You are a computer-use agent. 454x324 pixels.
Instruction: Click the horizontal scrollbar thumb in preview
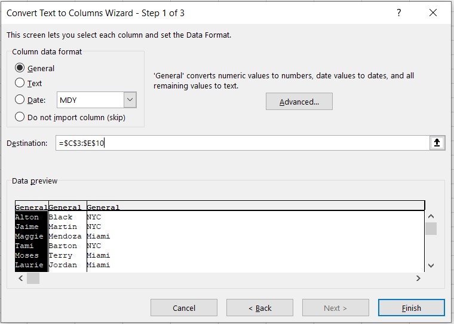[33, 279]
